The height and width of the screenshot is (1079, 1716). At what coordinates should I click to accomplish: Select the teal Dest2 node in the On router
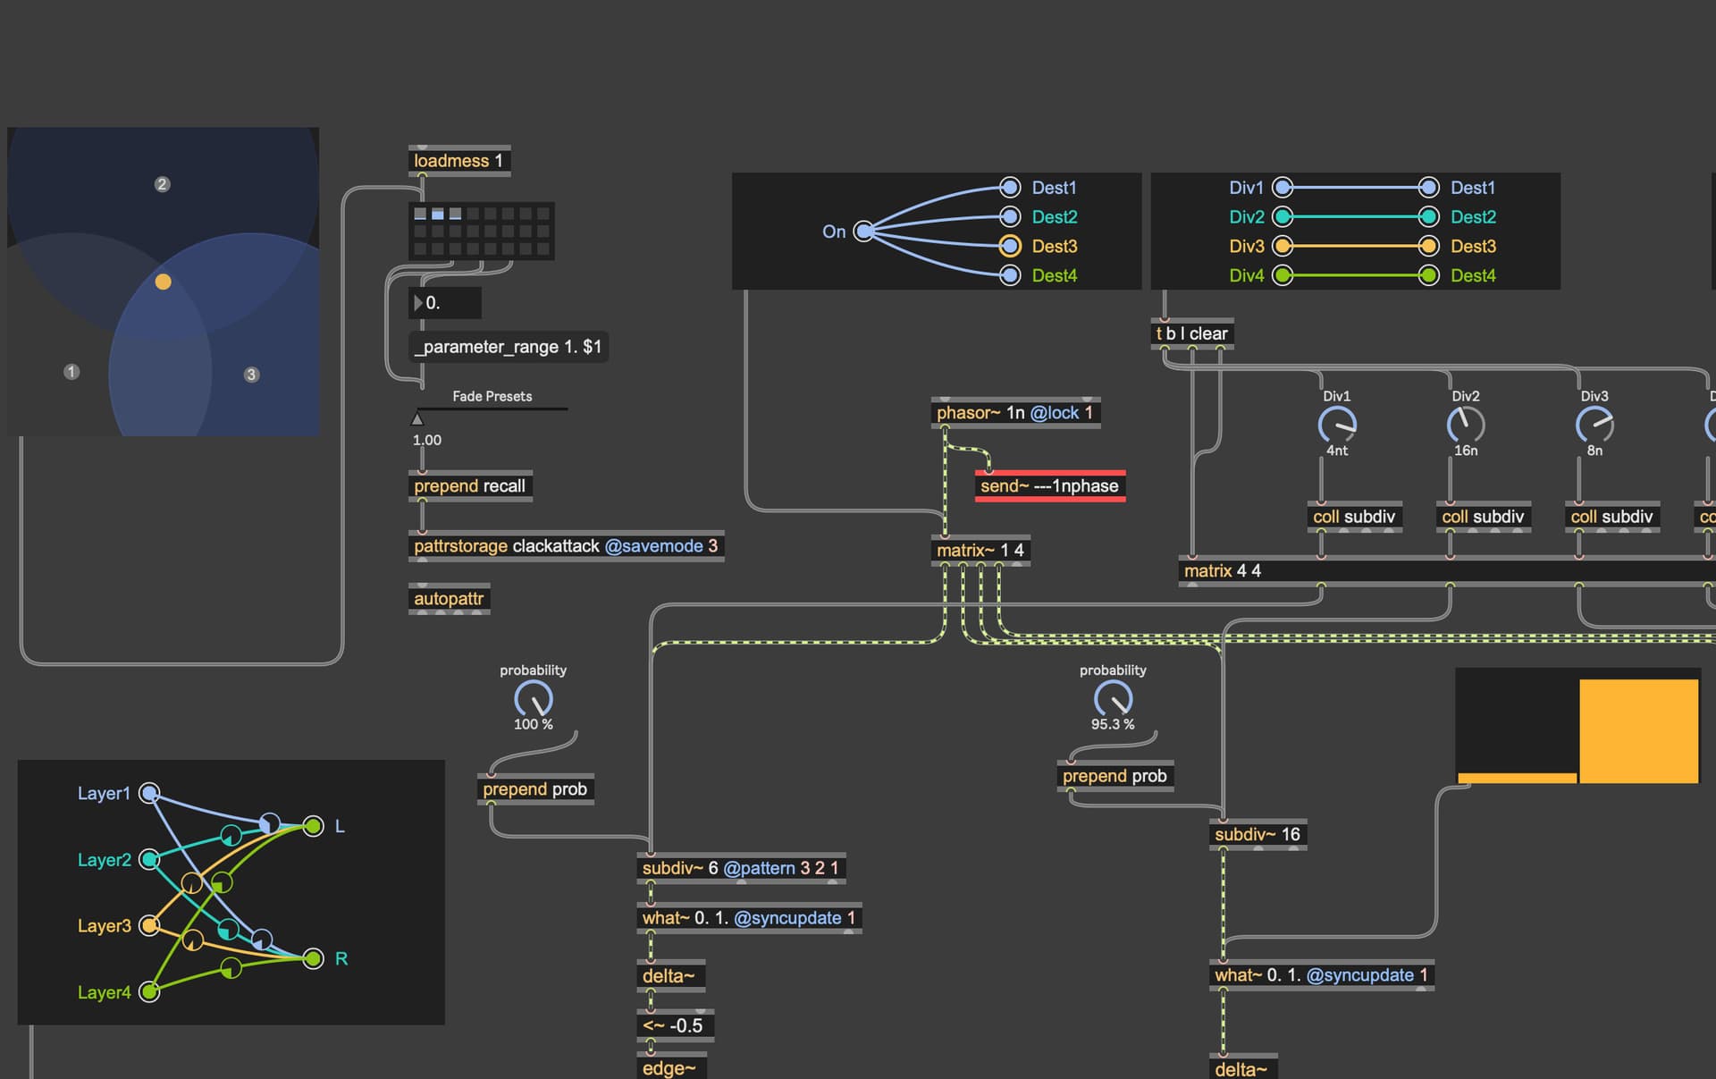pyautogui.click(x=1010, y=216)
